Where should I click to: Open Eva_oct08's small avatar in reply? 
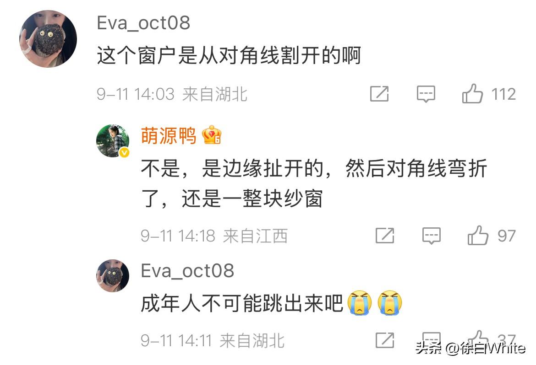point(113,275)
